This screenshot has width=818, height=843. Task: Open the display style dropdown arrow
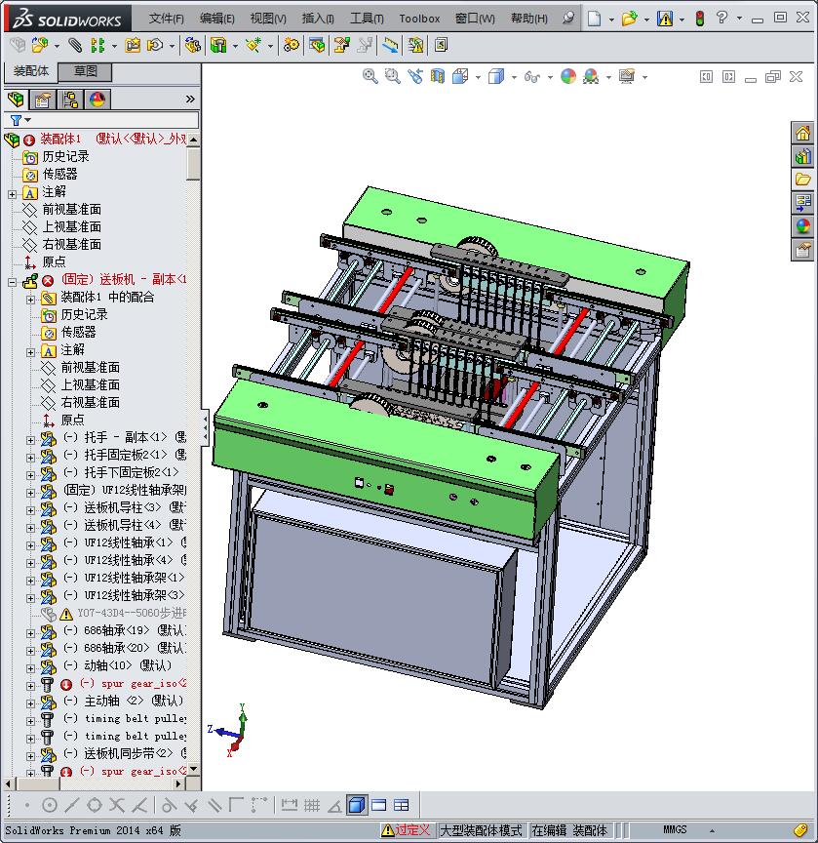tap(514, 76)
